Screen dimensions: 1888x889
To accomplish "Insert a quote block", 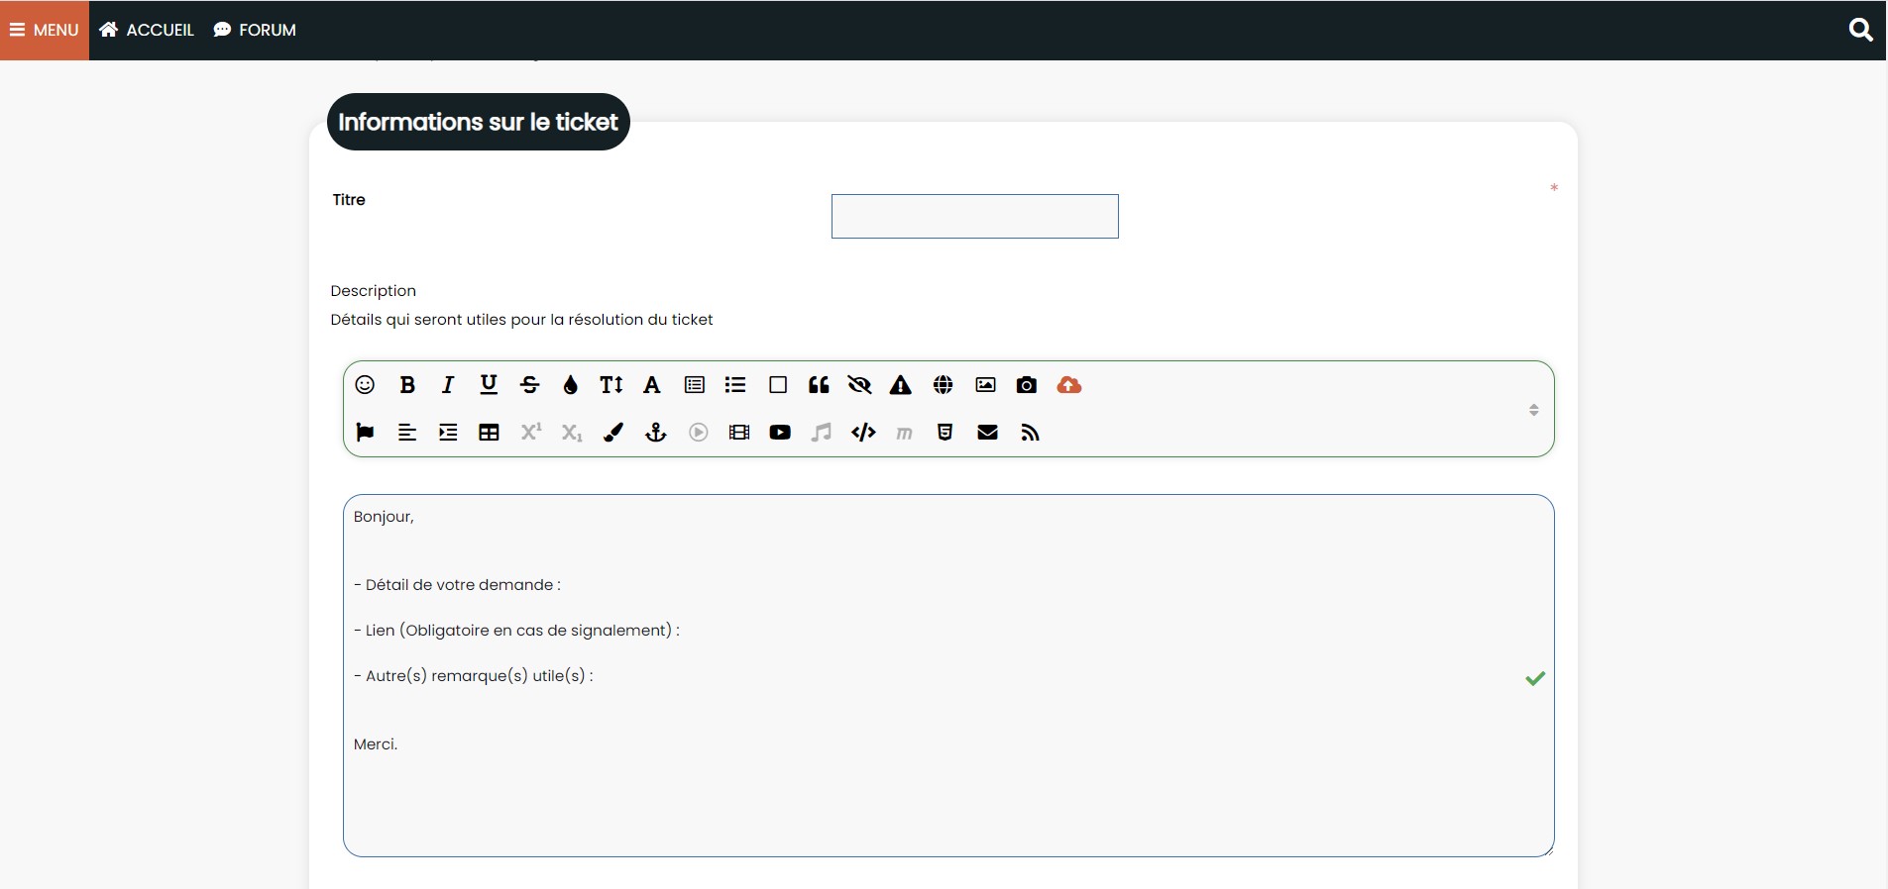I will point(819,385).
